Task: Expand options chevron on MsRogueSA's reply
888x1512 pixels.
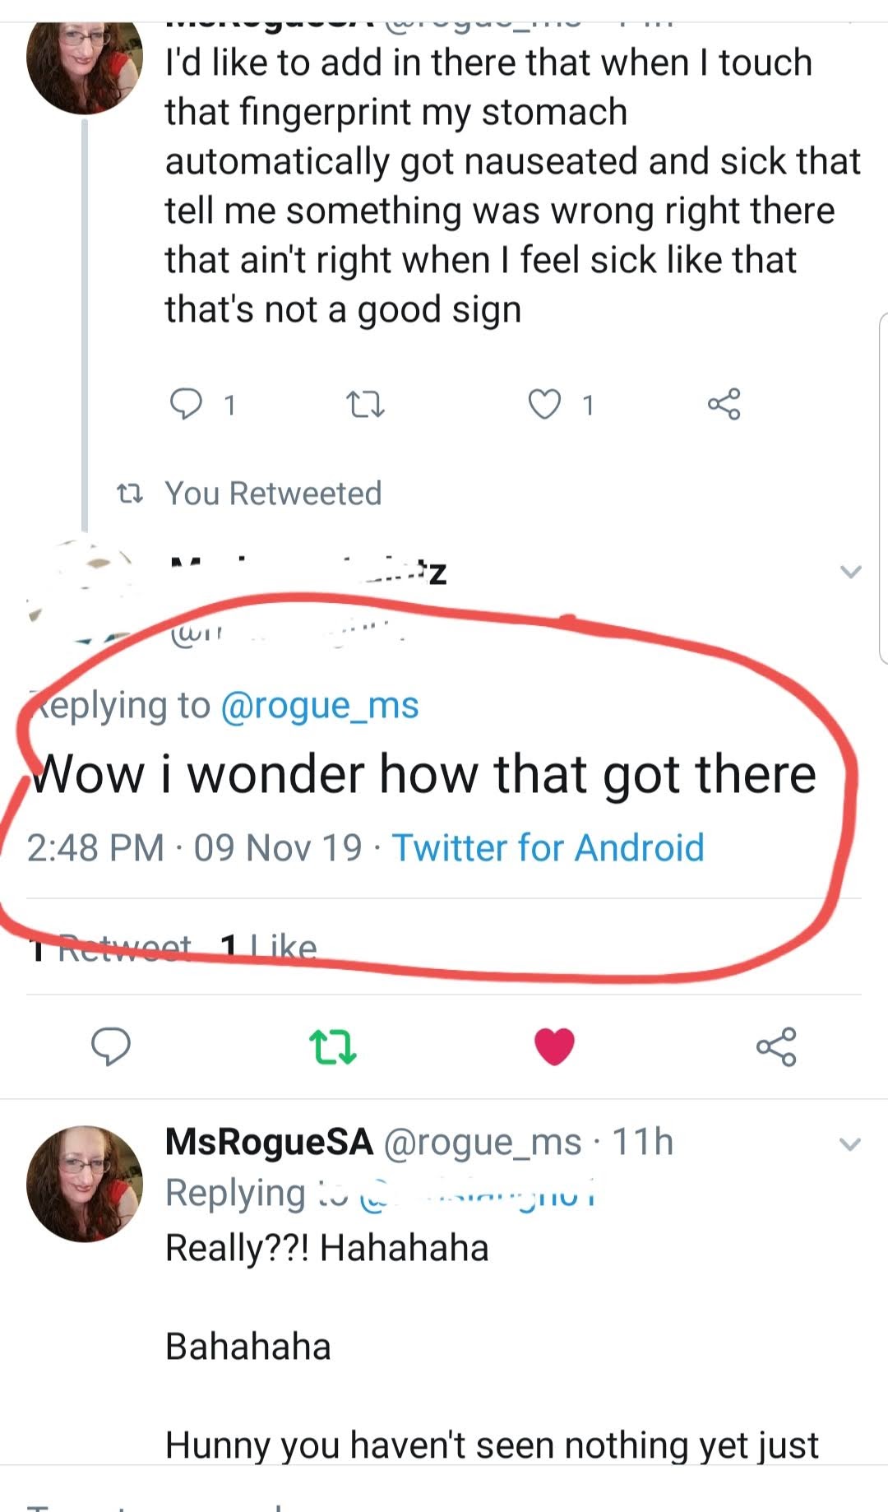Action: coord(850,1143)
